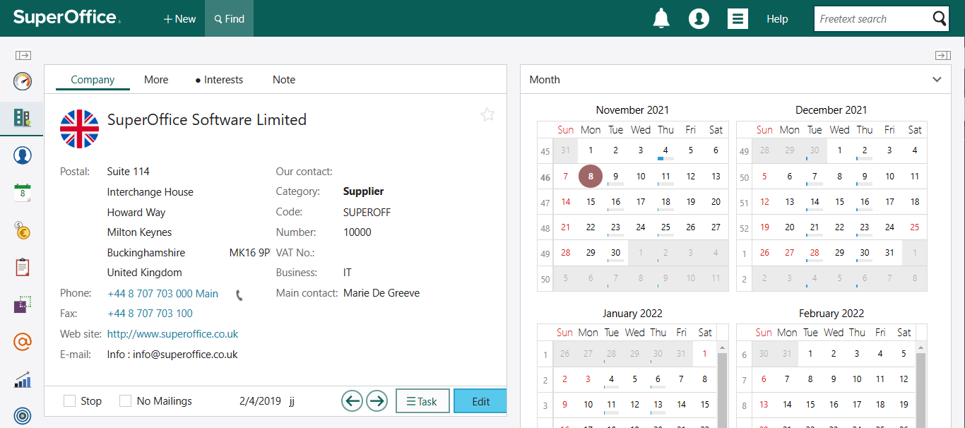Open Reports using the chart icon

click(x=22, y=380)
